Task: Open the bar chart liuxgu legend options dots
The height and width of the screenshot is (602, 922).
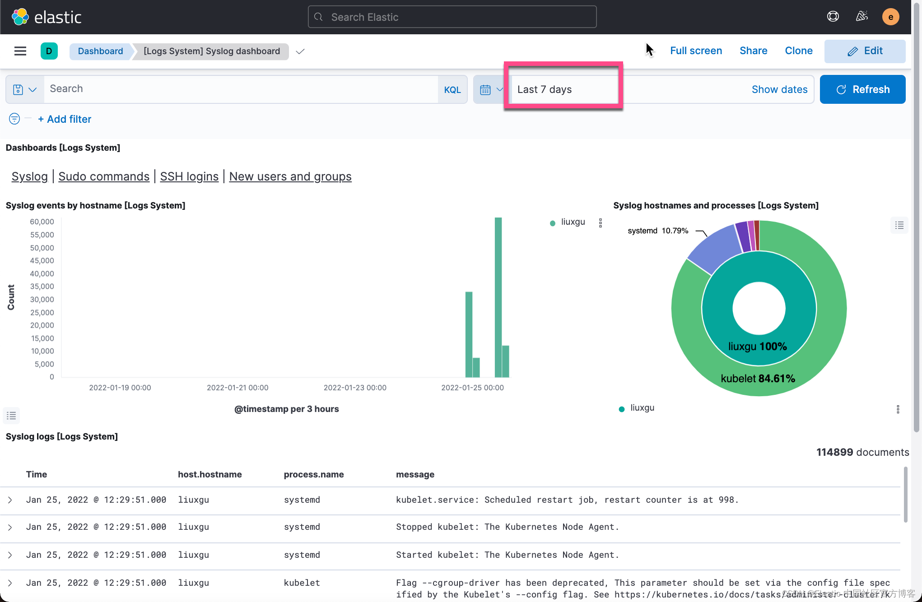Action: [600, 223]
